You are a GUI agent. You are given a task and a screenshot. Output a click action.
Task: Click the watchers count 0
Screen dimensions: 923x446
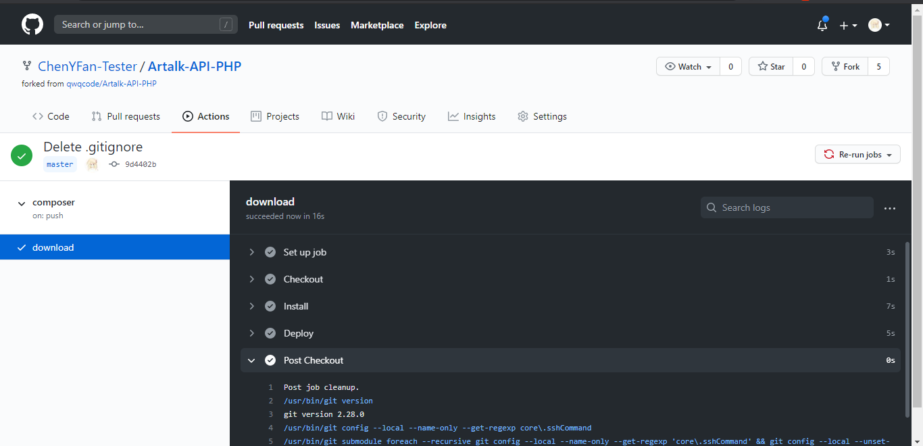730,66
